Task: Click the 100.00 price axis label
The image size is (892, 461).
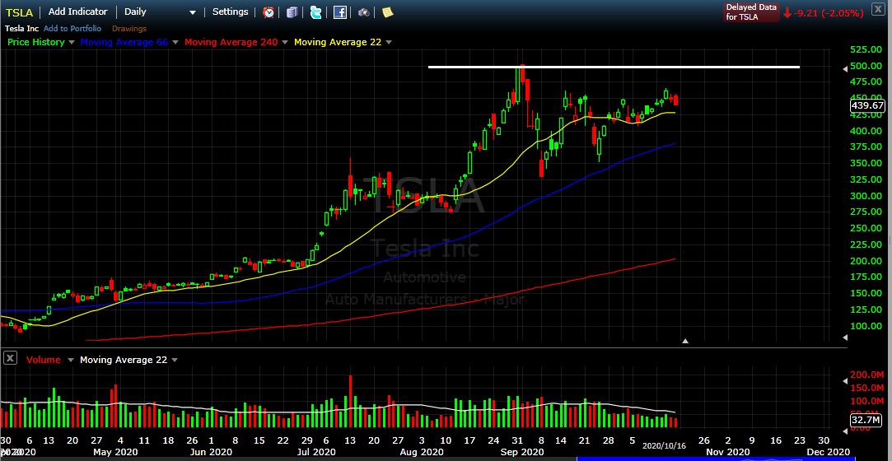Action: [867, 326]
